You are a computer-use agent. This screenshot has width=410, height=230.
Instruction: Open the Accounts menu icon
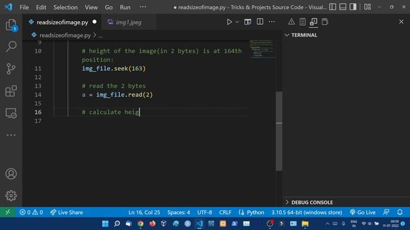pyautogui.click(x=11, y=174)
